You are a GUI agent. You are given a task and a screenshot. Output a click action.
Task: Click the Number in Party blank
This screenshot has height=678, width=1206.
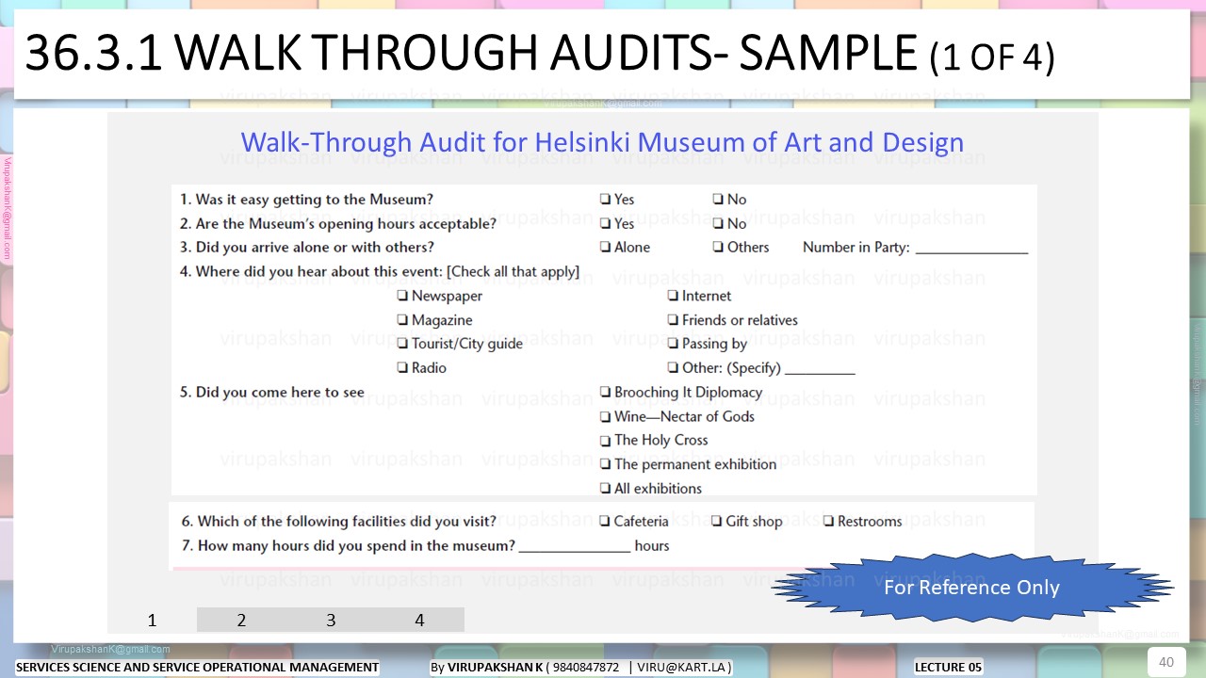(971, 250)
